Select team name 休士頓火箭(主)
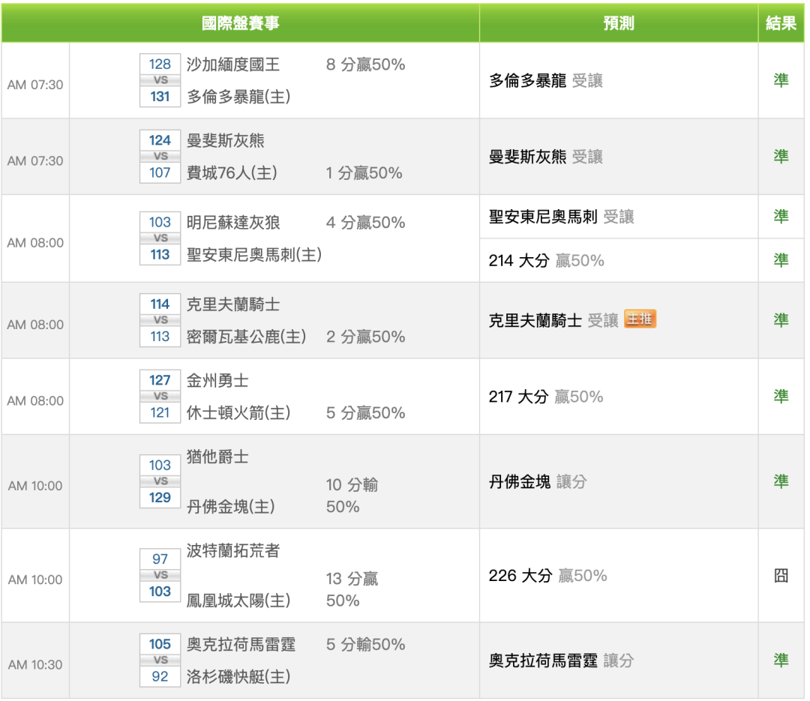 point(238,413)
